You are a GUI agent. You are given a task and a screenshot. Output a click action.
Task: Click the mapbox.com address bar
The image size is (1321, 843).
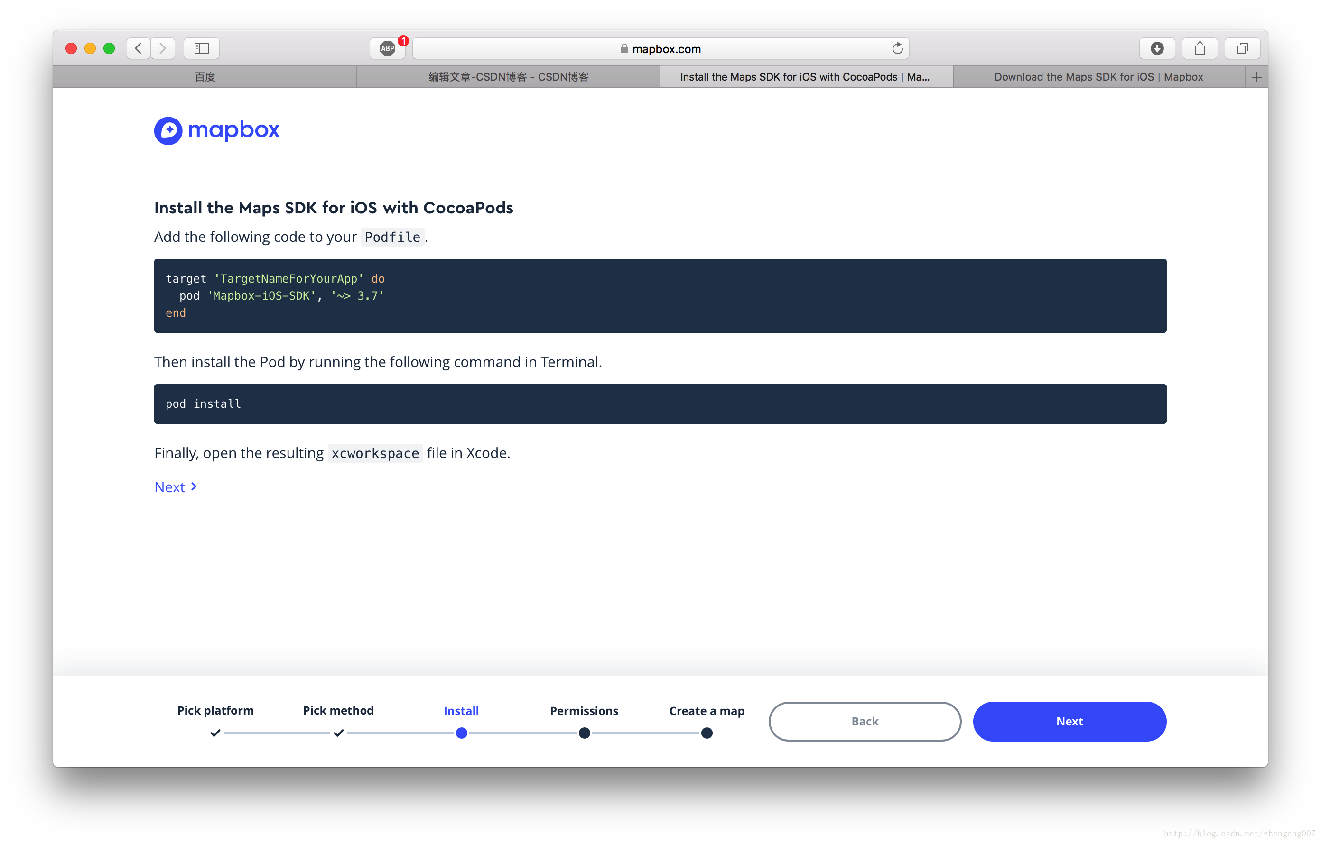coord(660,48)
